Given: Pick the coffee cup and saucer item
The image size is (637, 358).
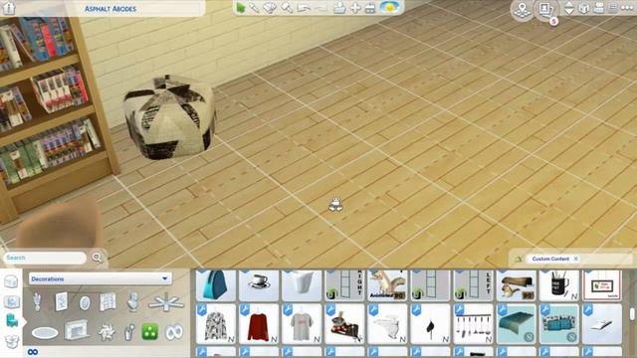Looking at the screenshot, I should pyautogui.click(x=259, y=285).
